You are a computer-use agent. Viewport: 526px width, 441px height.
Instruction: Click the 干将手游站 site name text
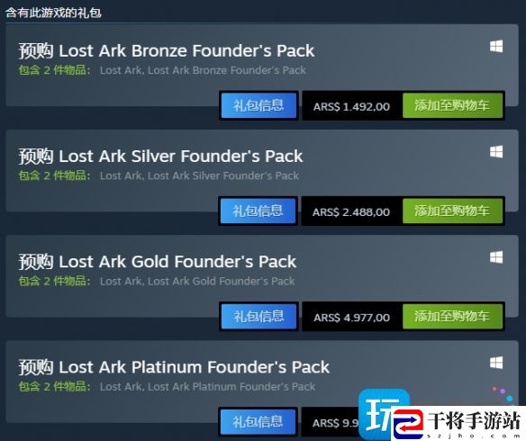click(475, 420)
